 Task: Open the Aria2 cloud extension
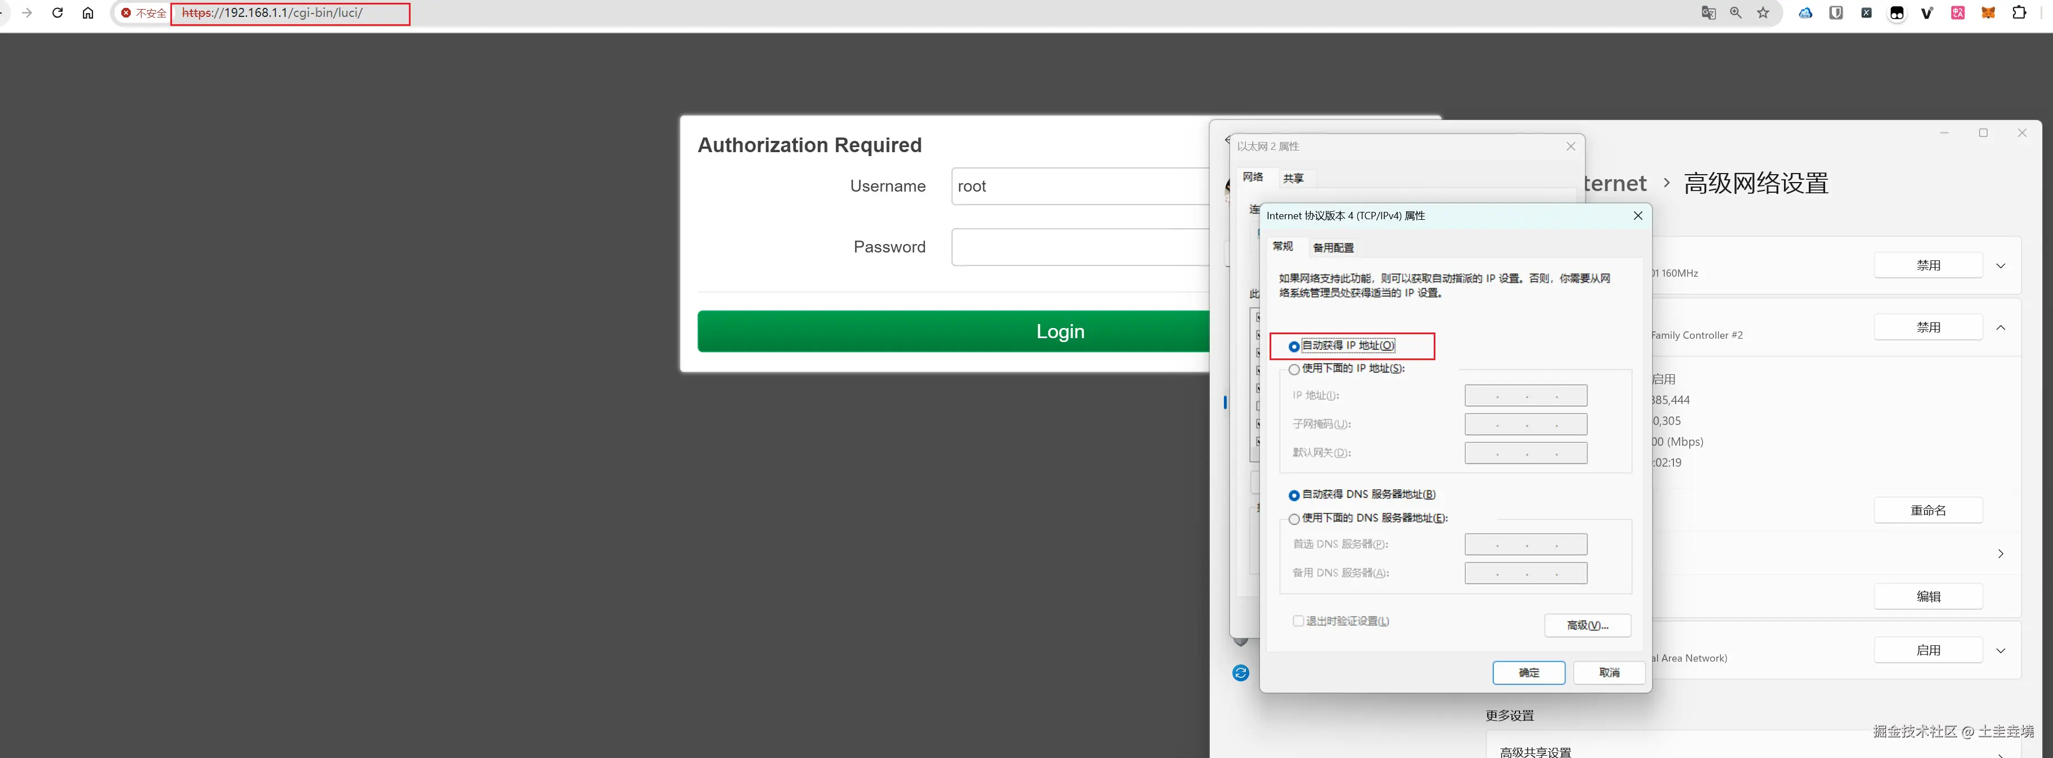coord(1805,13)
